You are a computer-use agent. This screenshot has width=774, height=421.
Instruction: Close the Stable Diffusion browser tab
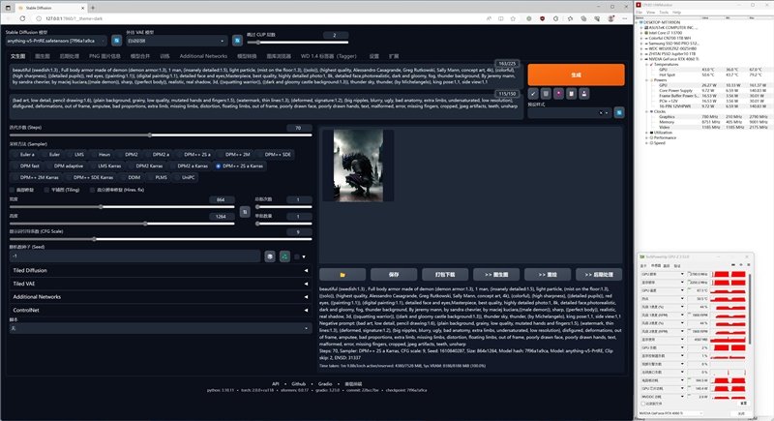click(x=83, y=8)
